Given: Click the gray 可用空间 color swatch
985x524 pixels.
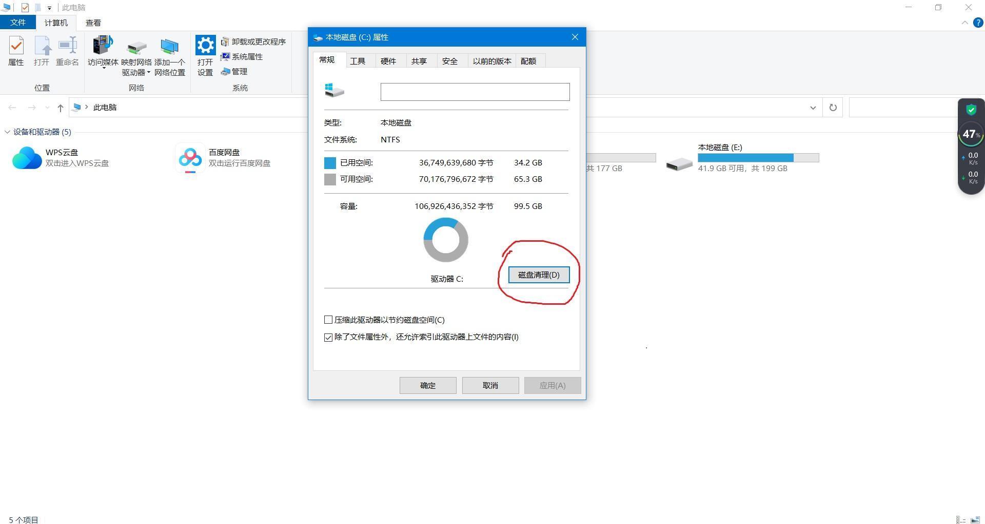Looking at the screenshot, I should coord(330,179).
